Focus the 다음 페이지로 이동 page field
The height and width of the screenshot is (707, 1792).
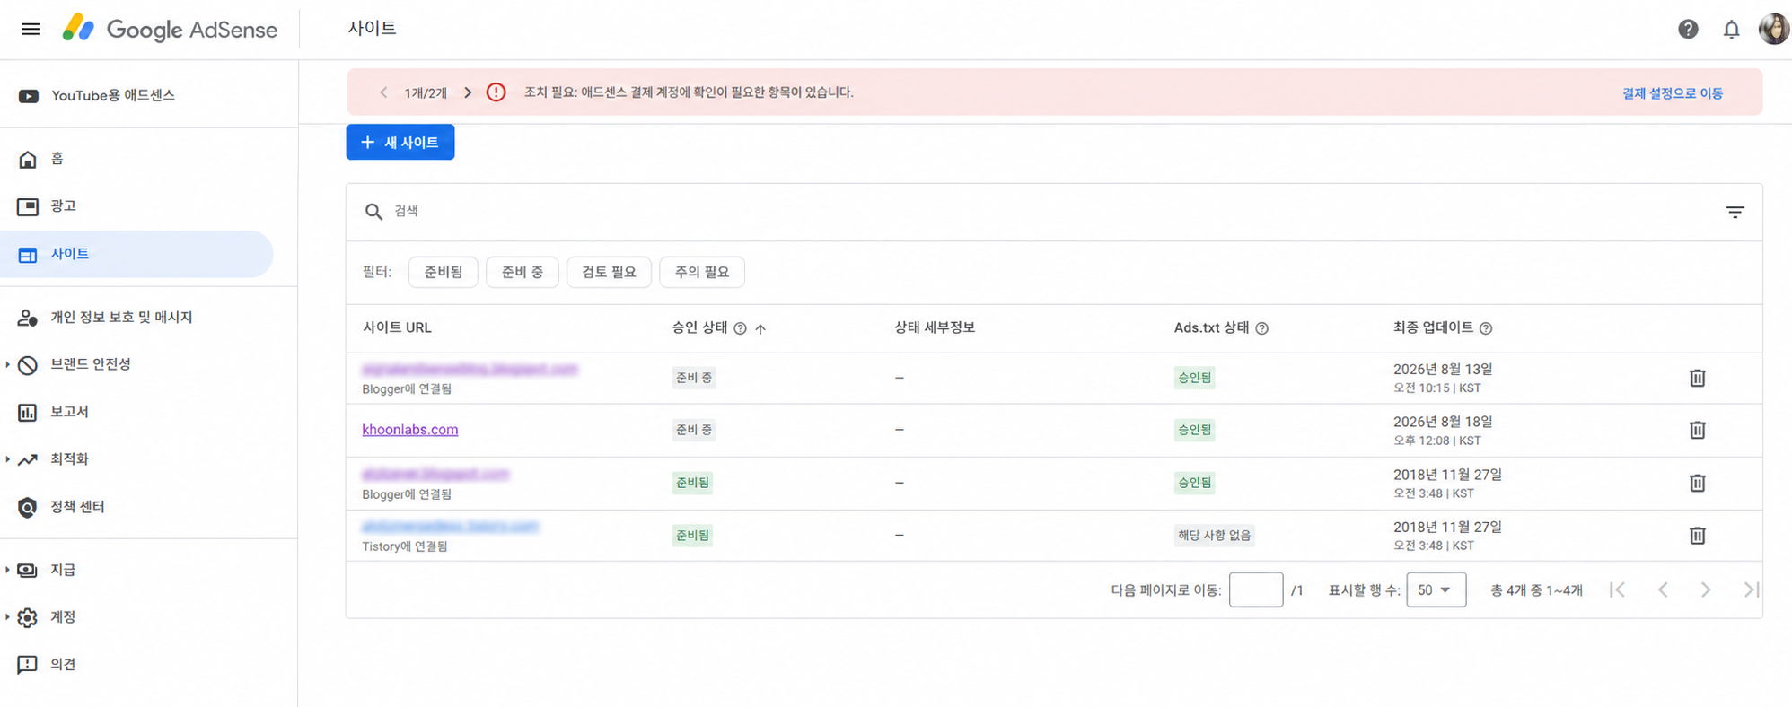[x=1255, y=589]
